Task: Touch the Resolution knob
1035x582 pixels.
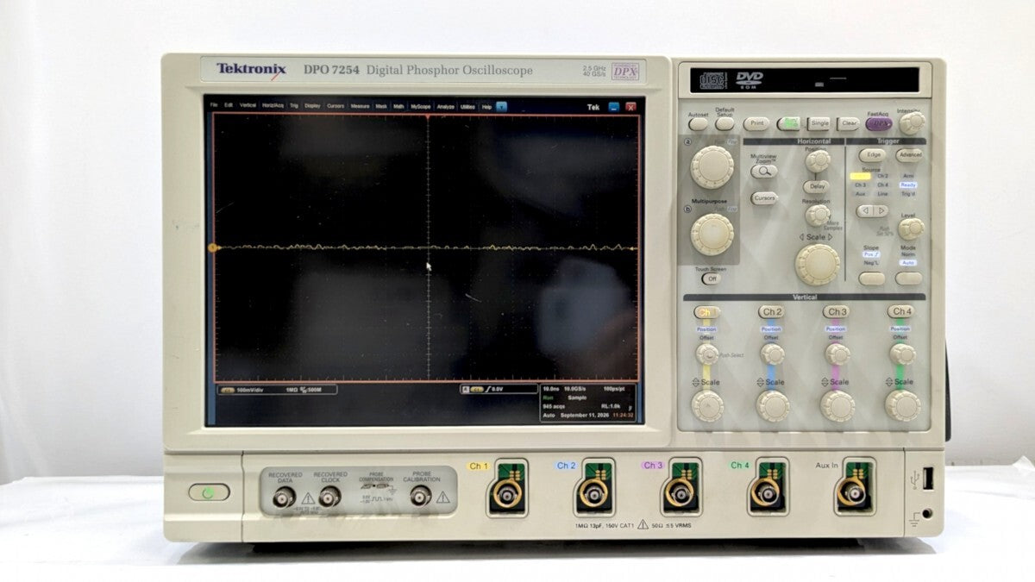Action: click(x=818, y=215)
